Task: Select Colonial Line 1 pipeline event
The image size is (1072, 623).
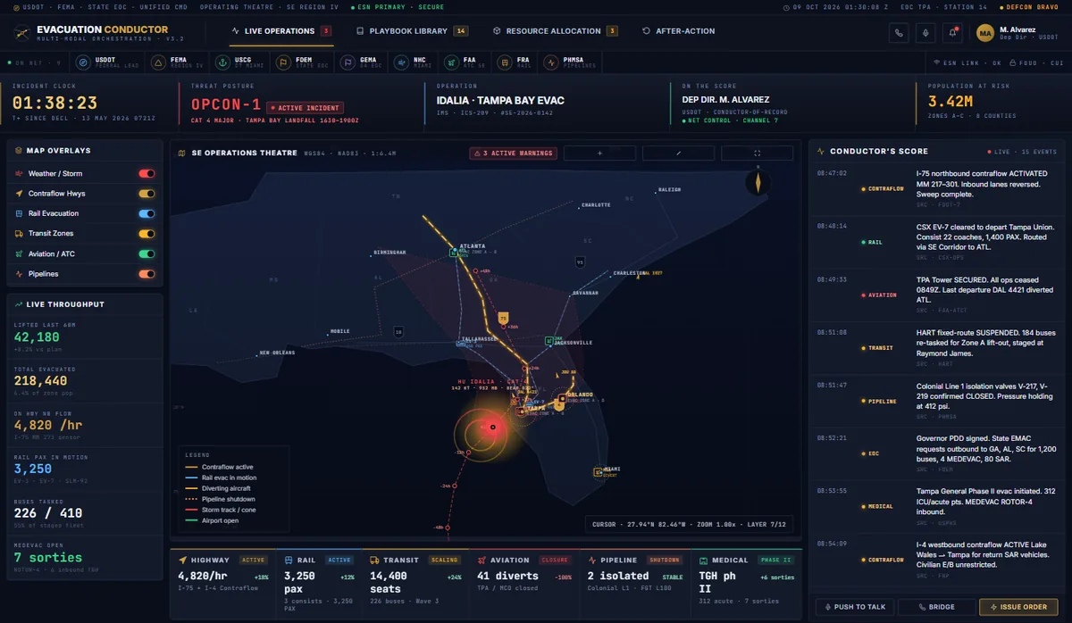Action: pos(936,401)
